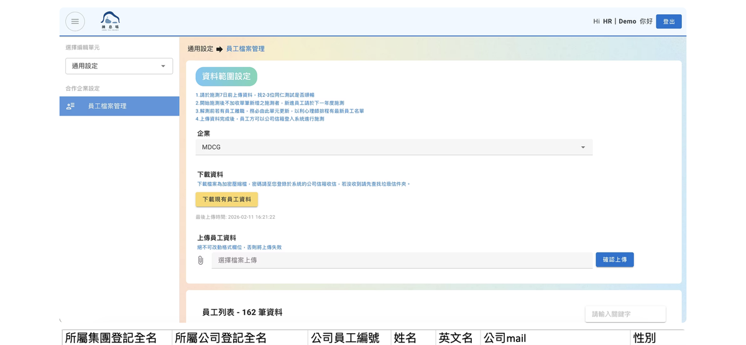746x345 pixels.
Task: Click 合作企業設定 sidebar label
Action: pyautogui.click(x=83, y=89)
